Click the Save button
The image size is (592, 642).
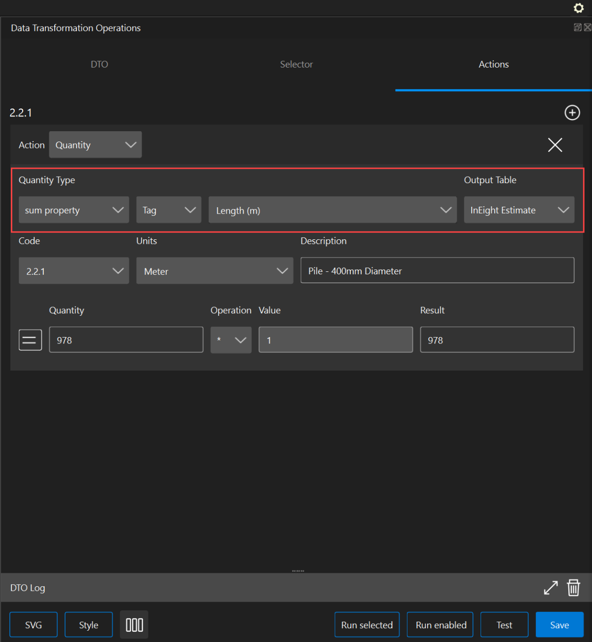click(559, 625)
